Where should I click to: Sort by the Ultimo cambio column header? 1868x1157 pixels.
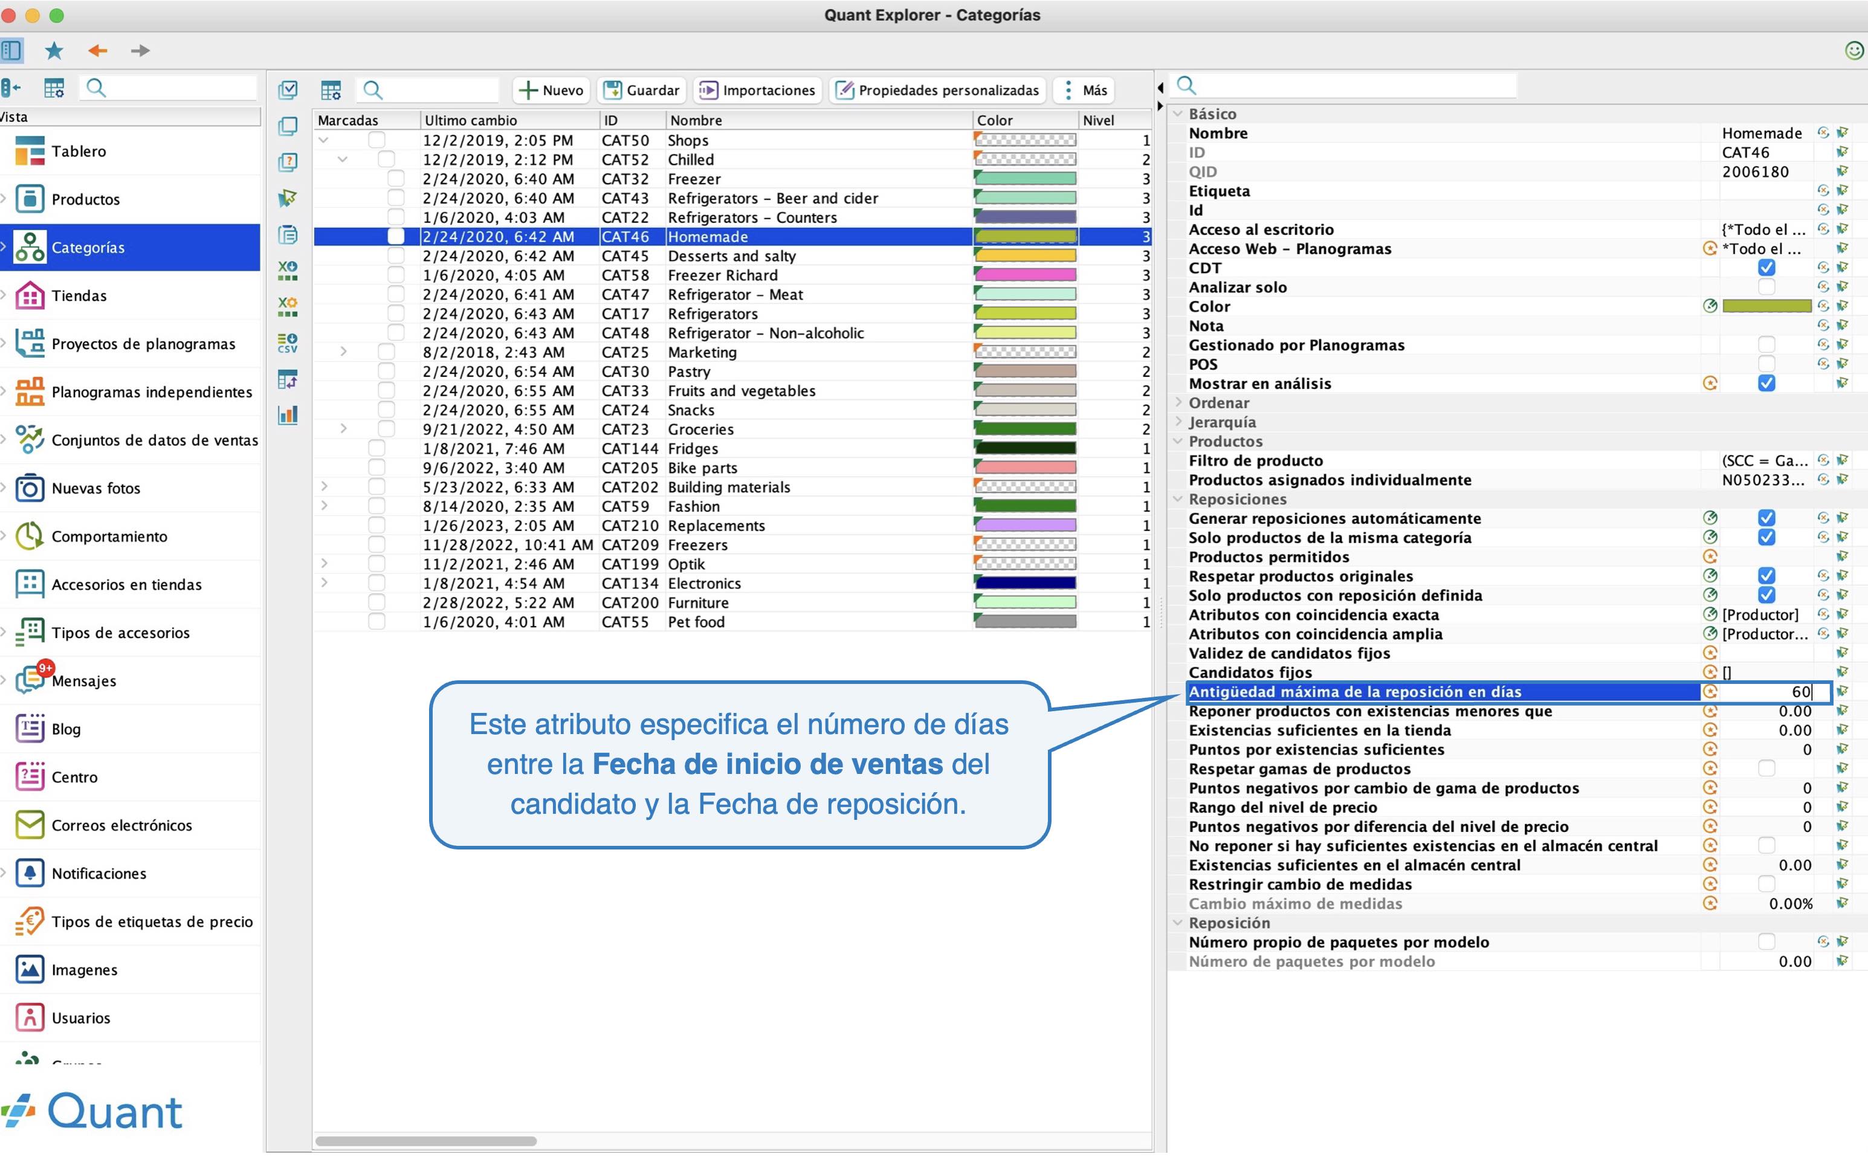[x=509, y=120]
